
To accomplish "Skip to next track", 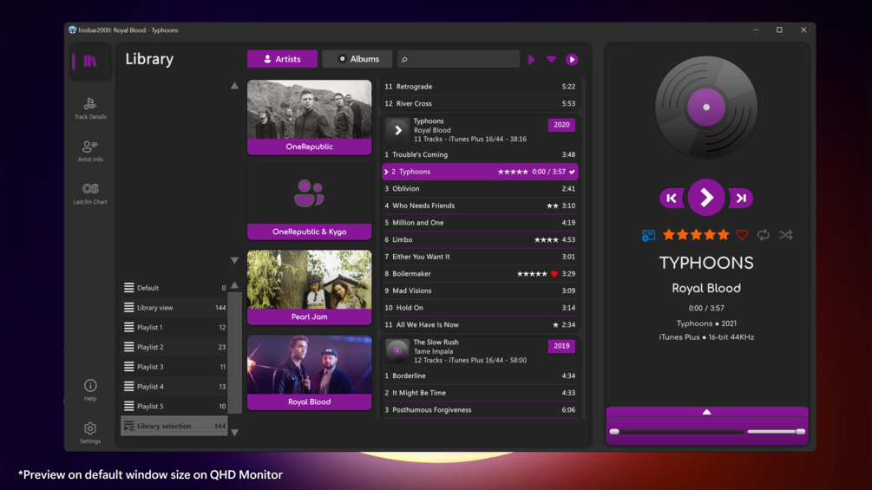I will coord(741,198).
